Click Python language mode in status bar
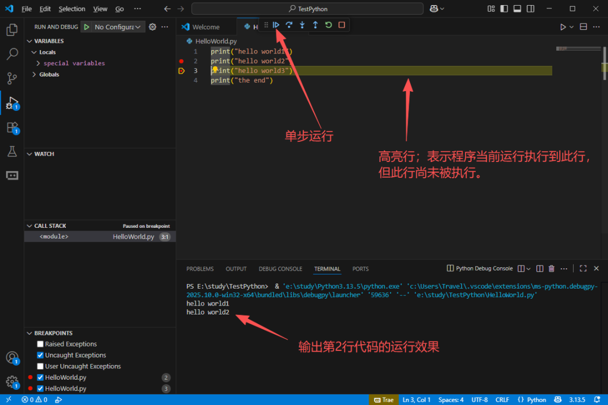Image resolution: width=608 pixels, height=405 pixels. tap(537, 399)
